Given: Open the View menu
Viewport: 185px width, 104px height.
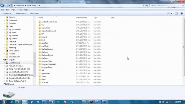Looking at the screenshot, I should point(13,10).
